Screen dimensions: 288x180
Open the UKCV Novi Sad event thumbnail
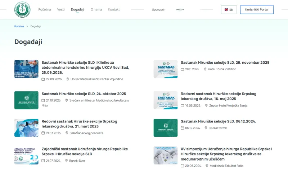pos(26,69)
